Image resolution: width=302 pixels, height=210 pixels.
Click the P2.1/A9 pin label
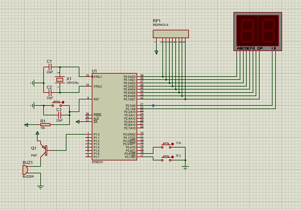tap(131, 109)
